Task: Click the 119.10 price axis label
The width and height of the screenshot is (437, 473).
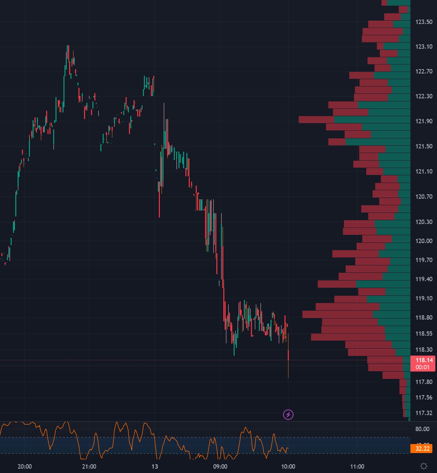Action: (424, 298)
